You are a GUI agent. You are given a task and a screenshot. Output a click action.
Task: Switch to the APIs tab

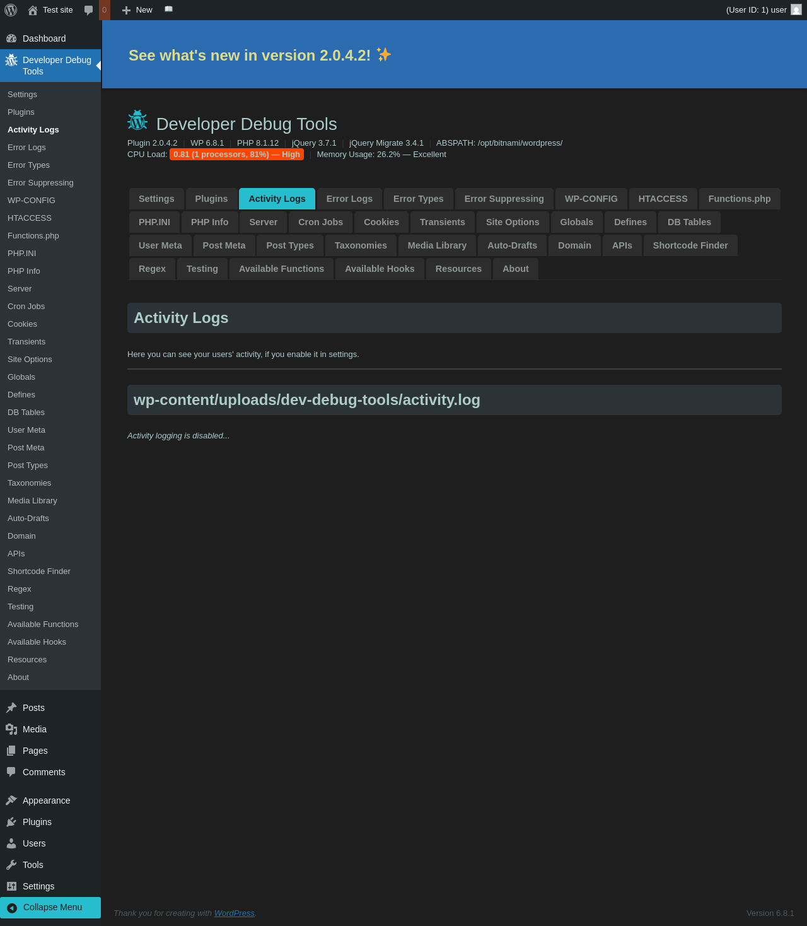tap(622, 245)
